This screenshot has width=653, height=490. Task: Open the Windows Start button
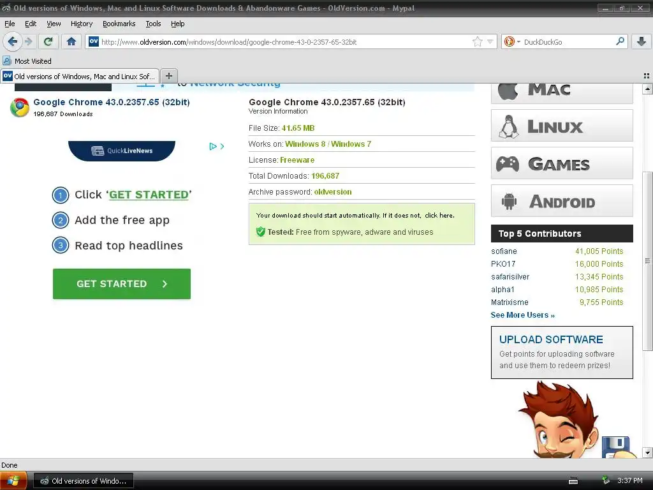pos(13,481)
